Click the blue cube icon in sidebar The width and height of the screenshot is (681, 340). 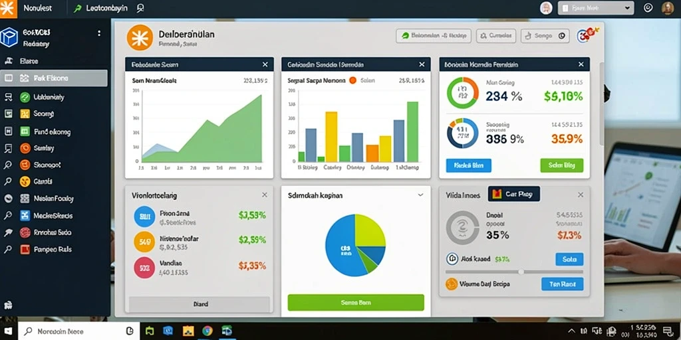coord(9,37)
